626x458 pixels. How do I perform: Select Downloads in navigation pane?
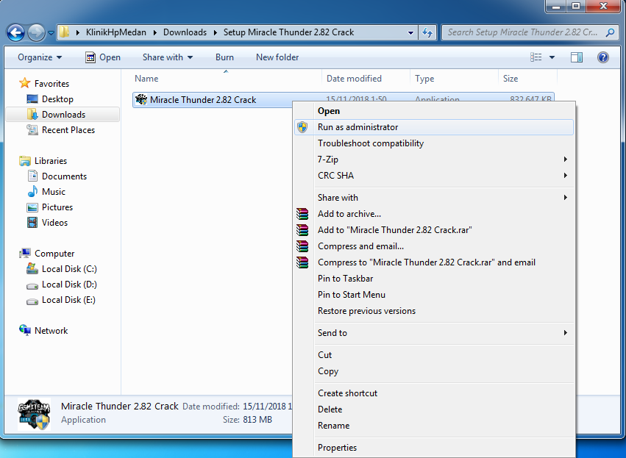[63, 115]
